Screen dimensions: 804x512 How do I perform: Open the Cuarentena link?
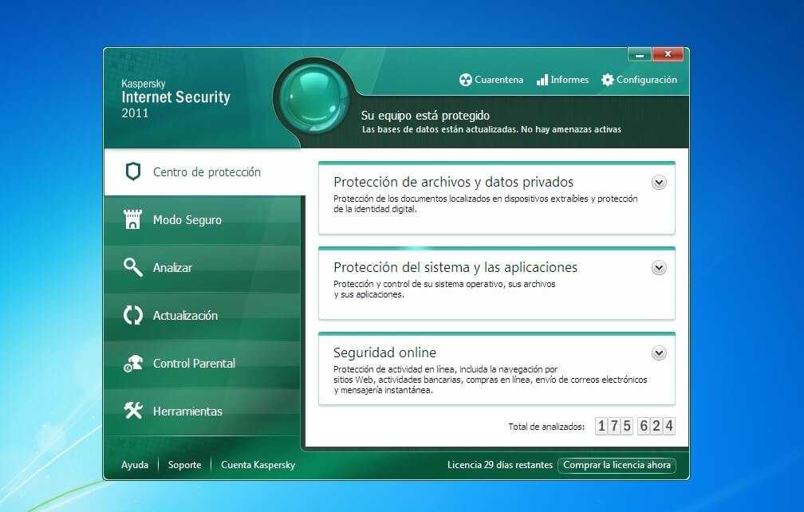pyautogui.click(x=491, y=80)
